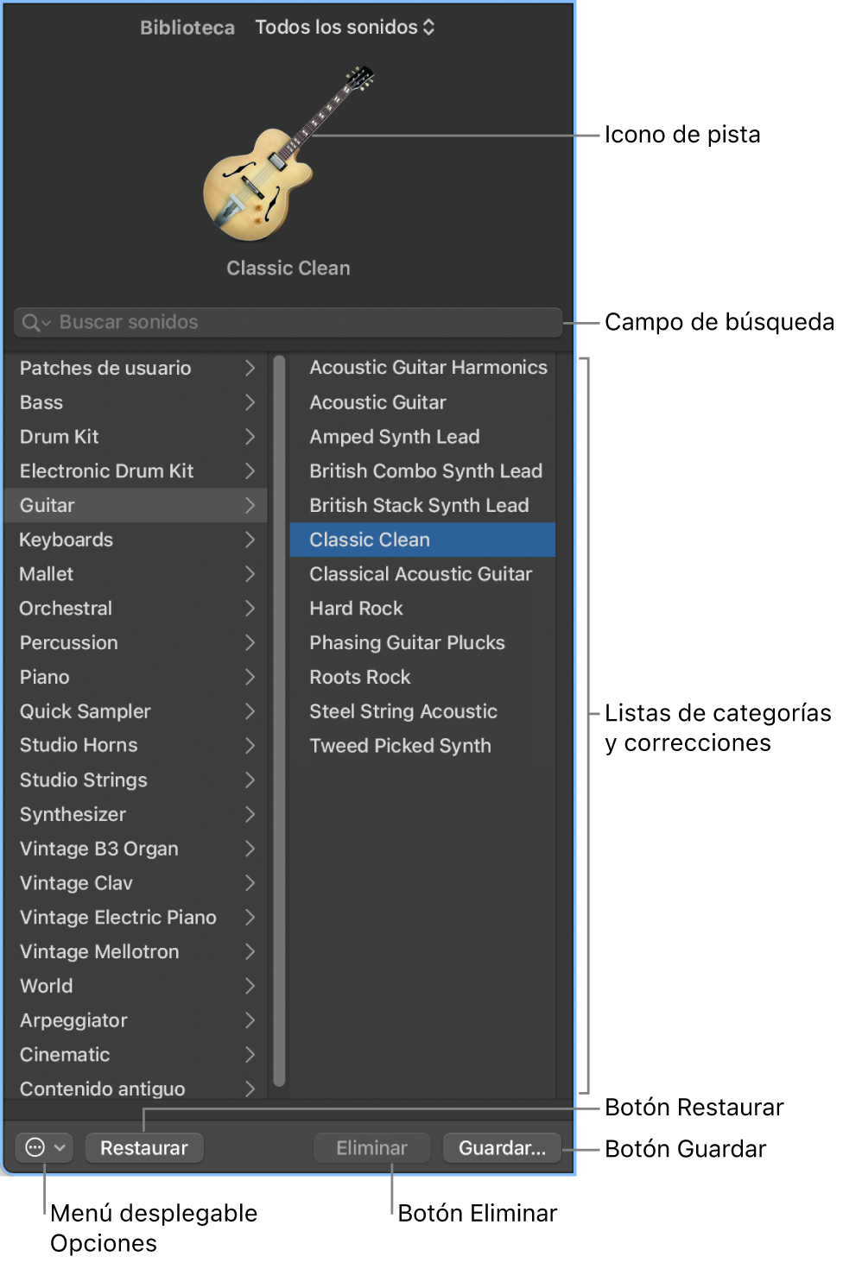Choose the Steel String Acoustic patch
The image size is (843, 1263).
coord(403,711)
